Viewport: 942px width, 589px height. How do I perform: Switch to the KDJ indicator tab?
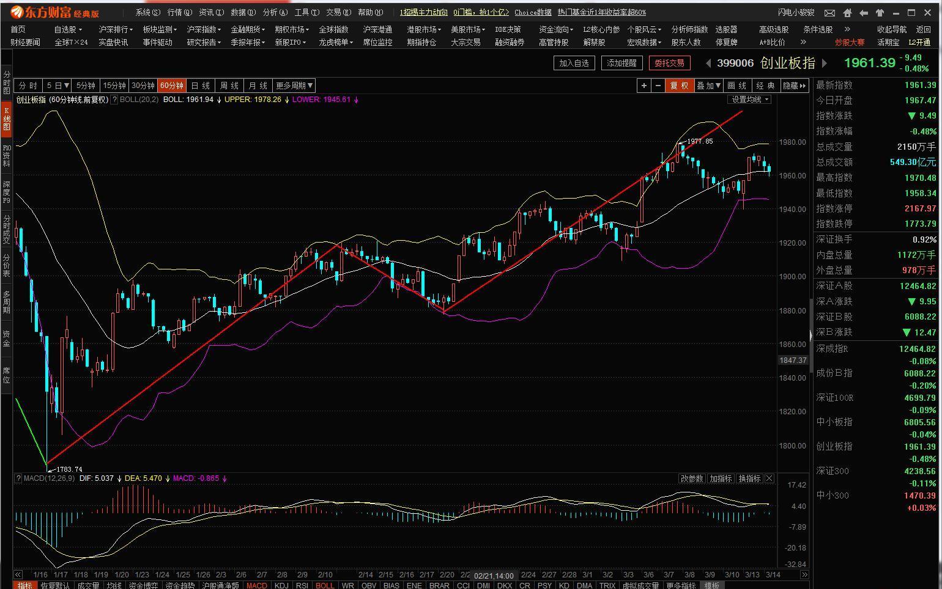(x=281, y=585)
